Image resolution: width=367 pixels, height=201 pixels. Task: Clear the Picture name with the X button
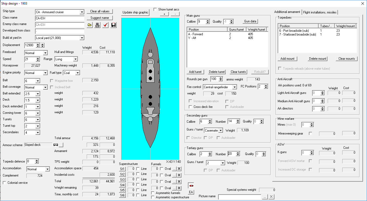click(x=271, y=197)
